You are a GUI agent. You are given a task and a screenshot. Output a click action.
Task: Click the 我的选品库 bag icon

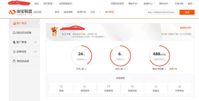14,61
